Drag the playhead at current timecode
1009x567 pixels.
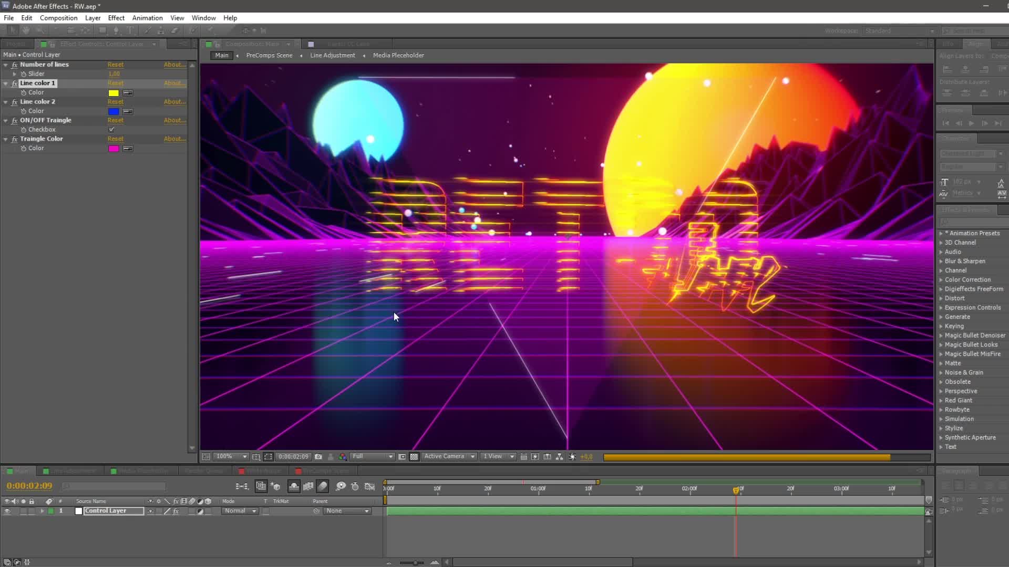tap(736, 489)
